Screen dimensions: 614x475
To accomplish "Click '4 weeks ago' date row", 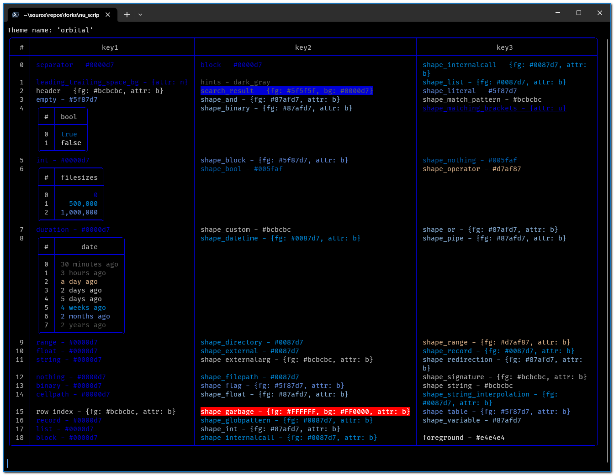I will [84, 308].
